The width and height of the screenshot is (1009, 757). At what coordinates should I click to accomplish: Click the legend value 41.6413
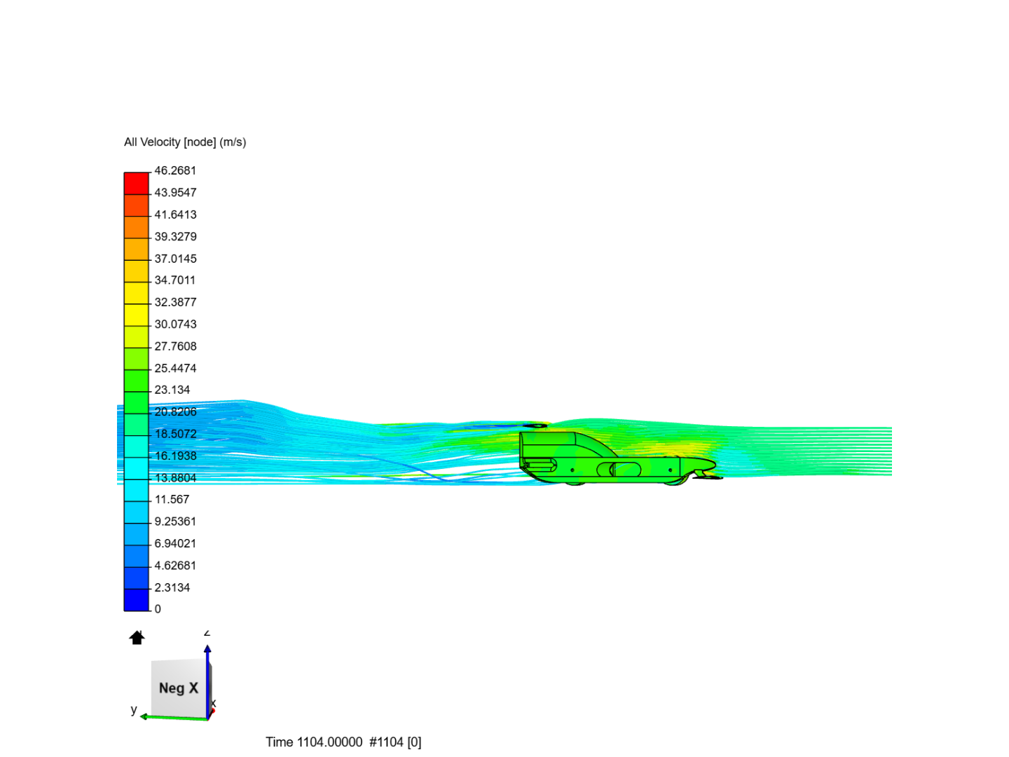tap(175, 214)
